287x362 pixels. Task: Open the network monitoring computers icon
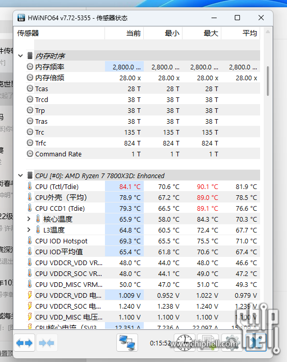[127, 343]
